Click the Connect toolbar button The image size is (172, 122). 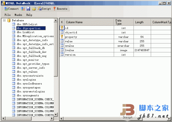point(11,9)
